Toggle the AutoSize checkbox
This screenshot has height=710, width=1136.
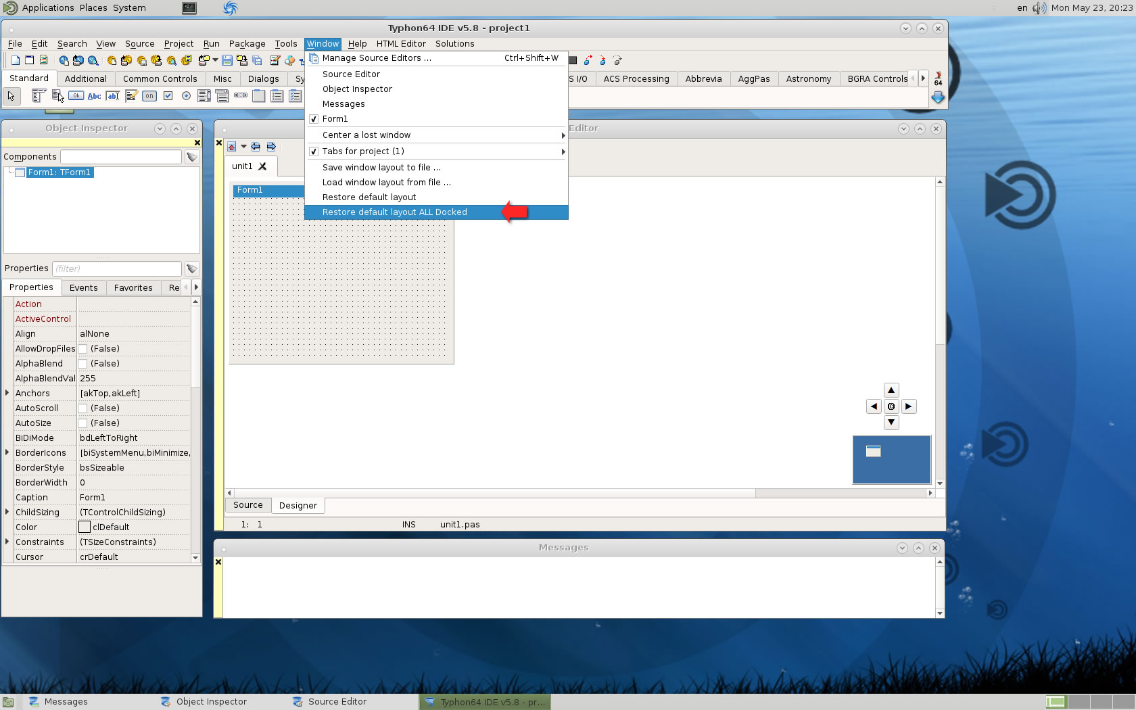tap(82, 423)
